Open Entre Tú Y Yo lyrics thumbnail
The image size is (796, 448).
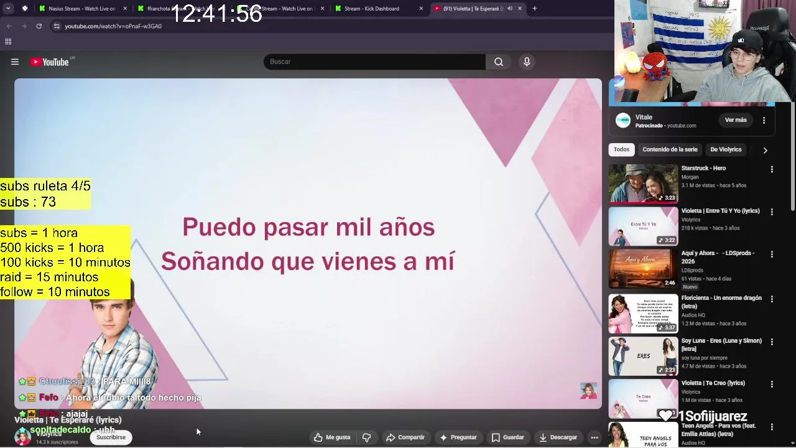(643, 226)
